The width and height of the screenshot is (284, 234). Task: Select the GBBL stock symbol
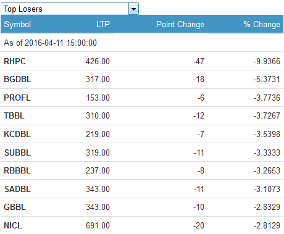(15, 207)
